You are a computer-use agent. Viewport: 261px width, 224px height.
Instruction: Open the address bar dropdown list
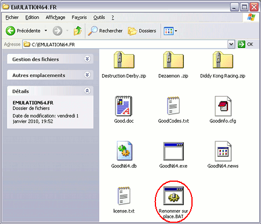231,45
